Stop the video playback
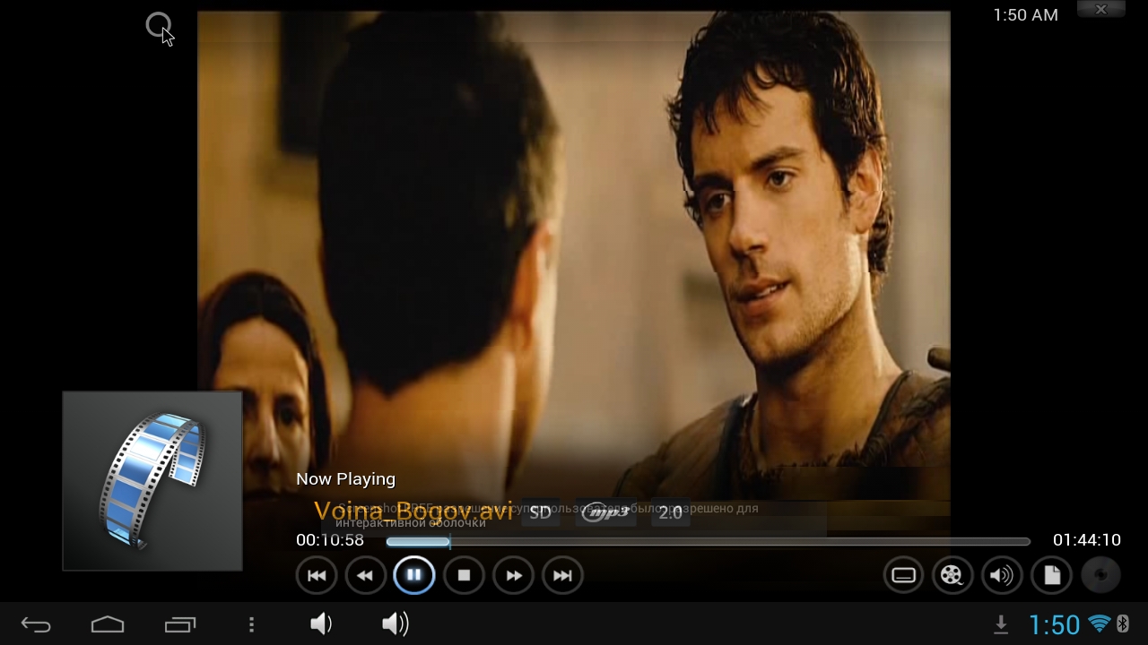Screen dimensions: 1148x645 464,575
